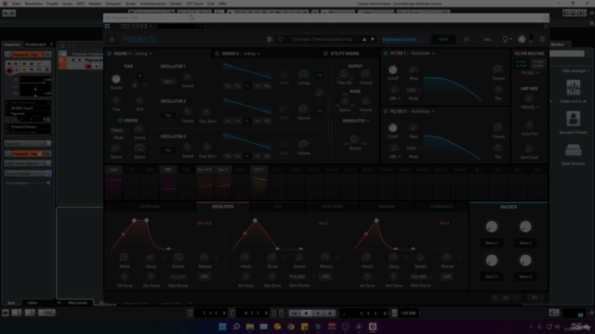Click the Loops und Samples media icon
Image resolution: width=595 pixels, height=334 pixels.
click(x=573, y=88)
